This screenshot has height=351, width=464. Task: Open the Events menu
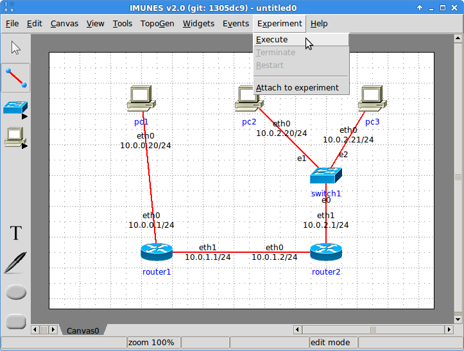[236, 24]
